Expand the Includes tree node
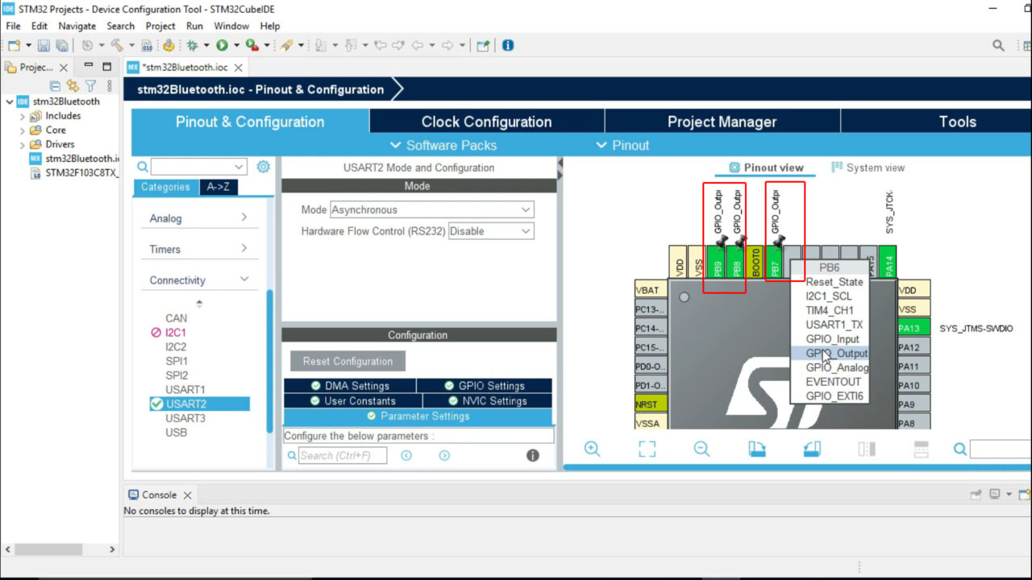The height and width of the screenshot is (580, 1032). tap(23, 116)
